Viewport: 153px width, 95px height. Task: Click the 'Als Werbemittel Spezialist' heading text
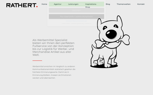click(54, 47)
